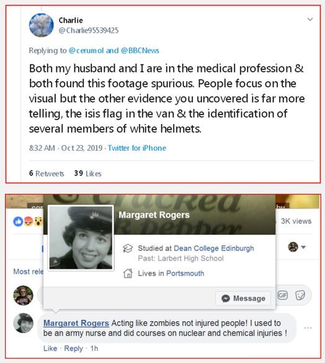
Task: View the 6 Retweets list
Action: tap(47, 173)
